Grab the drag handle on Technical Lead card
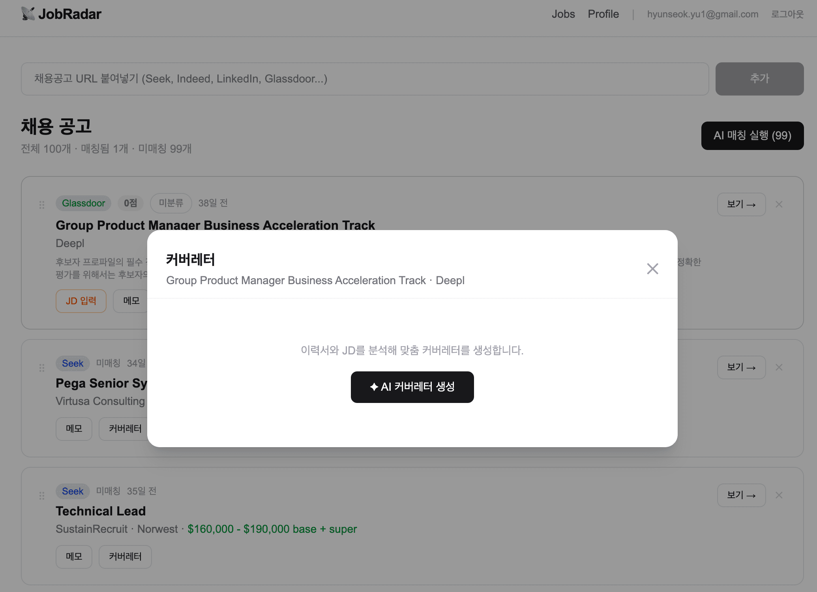 click(x=42, y=496)
